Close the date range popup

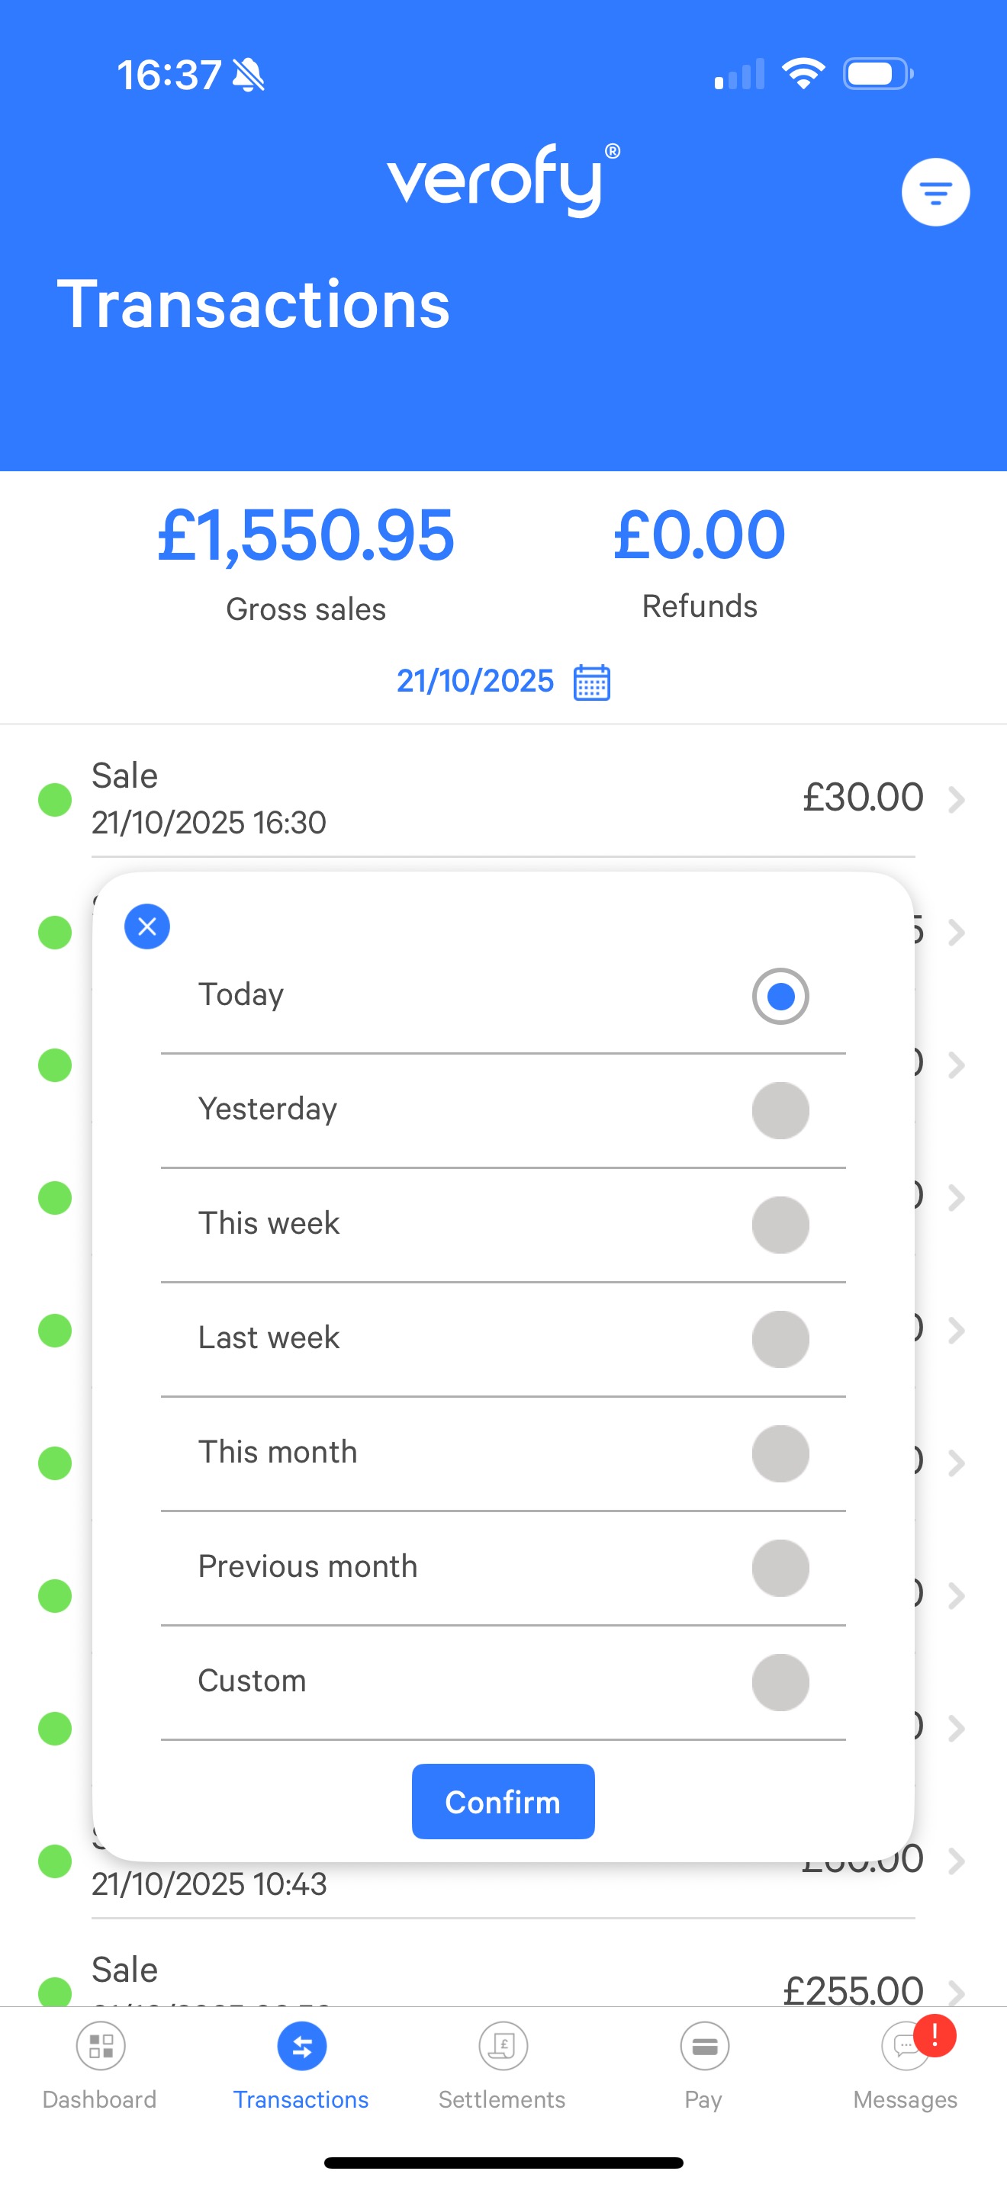click(x=147, y=926)
